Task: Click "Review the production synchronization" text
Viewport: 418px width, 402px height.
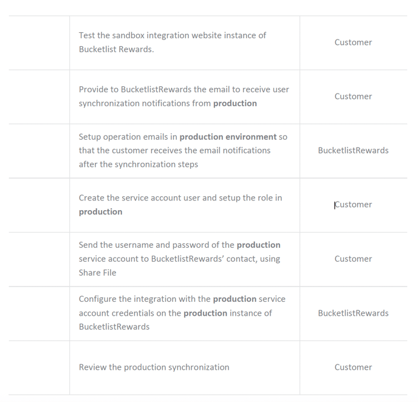Action: [x=154, y=367]
